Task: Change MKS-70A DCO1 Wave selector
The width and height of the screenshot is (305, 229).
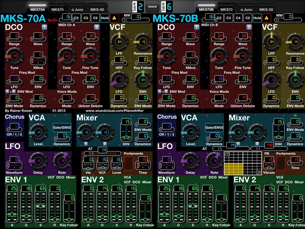Action: pos(38,37)
